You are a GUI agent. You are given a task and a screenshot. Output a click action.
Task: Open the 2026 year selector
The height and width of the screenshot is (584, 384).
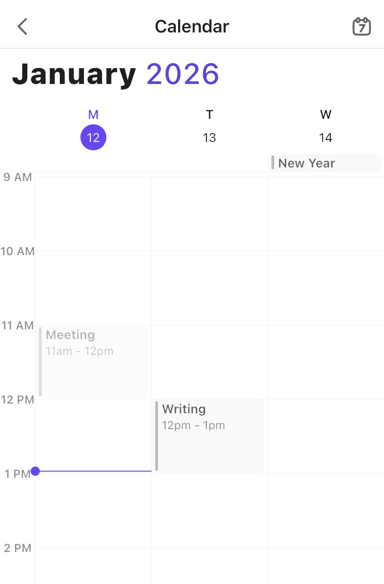183,74
